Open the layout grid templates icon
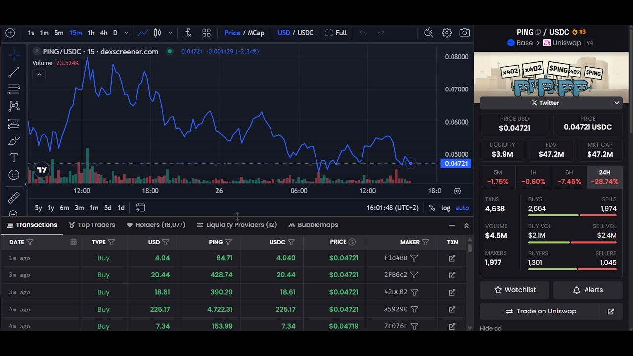The height and width of the screenshot is (356, 633). [206, 33]
